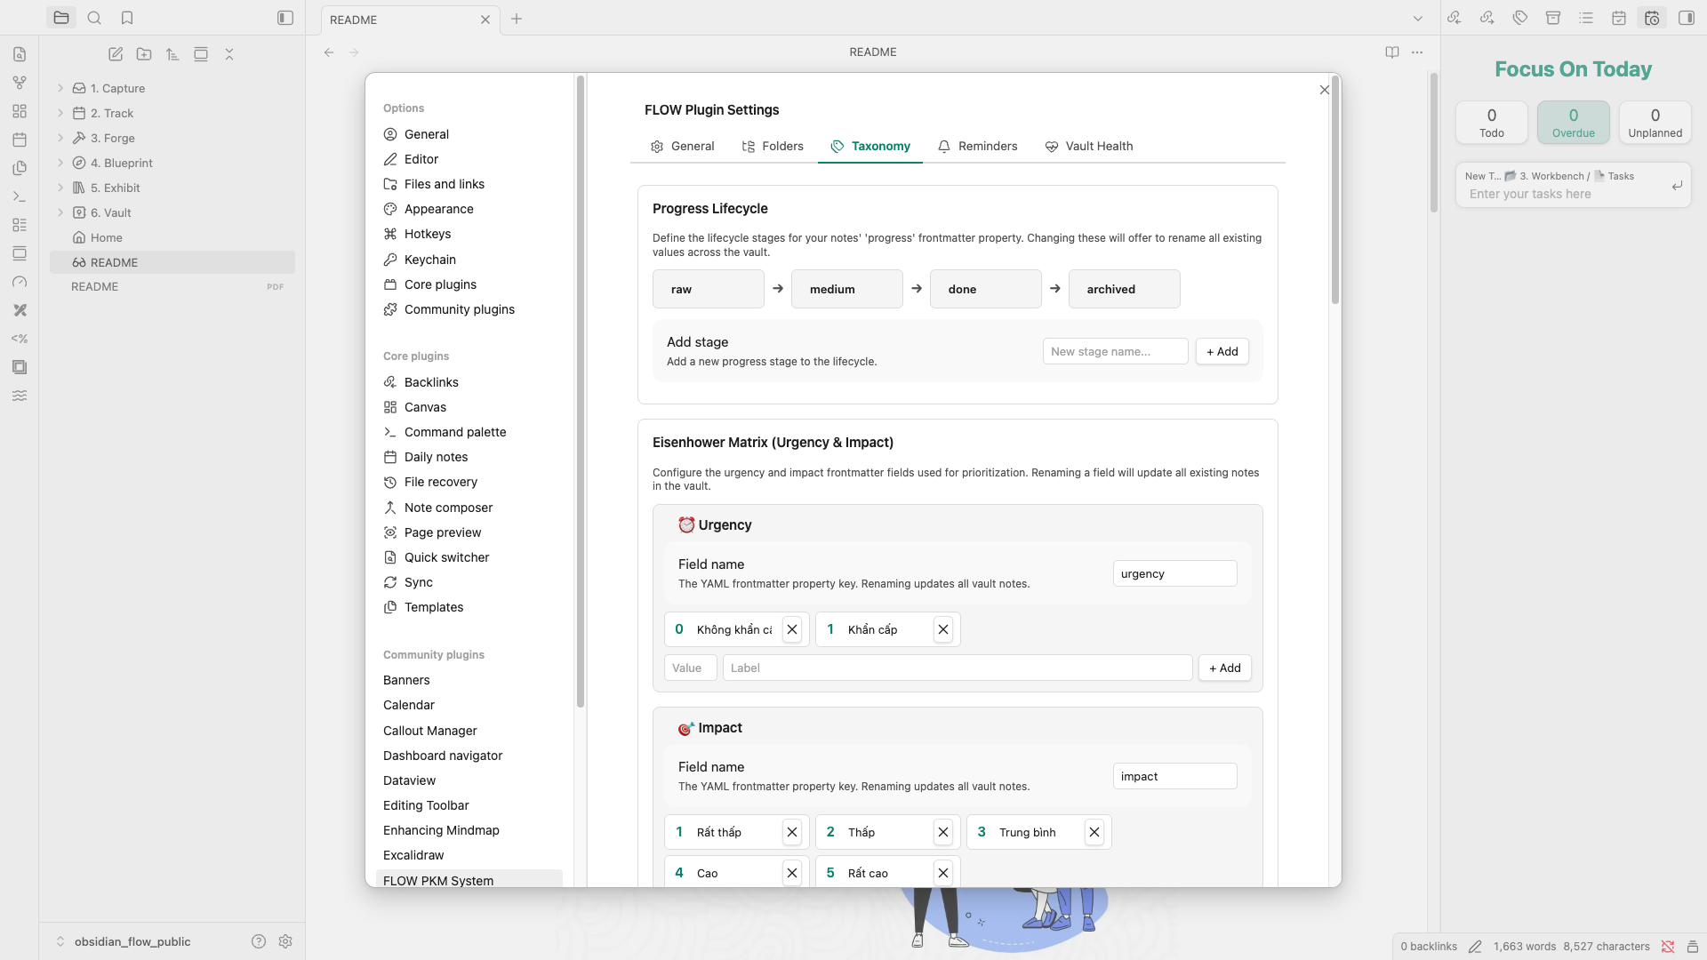The width and height of the screenshot is (1707, 960).
Task: Open the help icon near vault name
Action: click(x=259, y=941)
